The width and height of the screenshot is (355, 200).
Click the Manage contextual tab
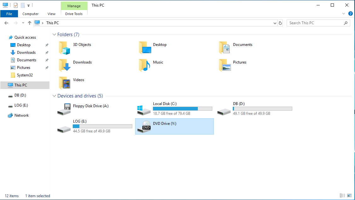click(74, 6)
